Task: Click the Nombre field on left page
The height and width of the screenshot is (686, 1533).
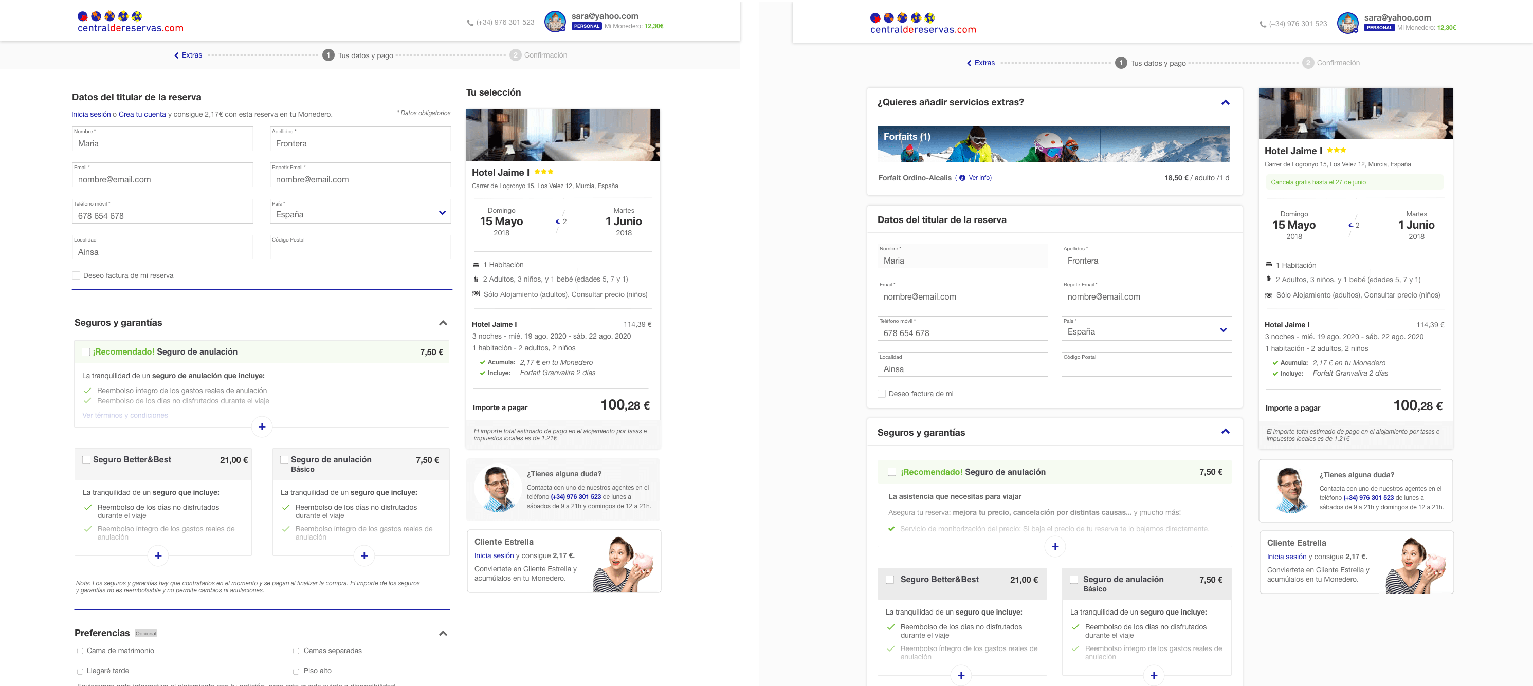Action: point(162,139)
